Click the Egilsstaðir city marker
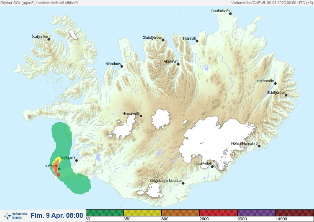This screenshot has height=222, width=314. (x=275, y=83)
